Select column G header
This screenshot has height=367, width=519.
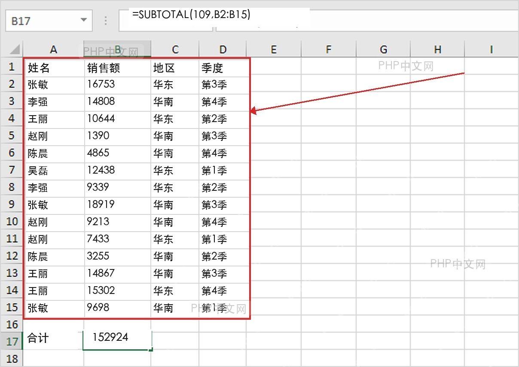[383, 49]
